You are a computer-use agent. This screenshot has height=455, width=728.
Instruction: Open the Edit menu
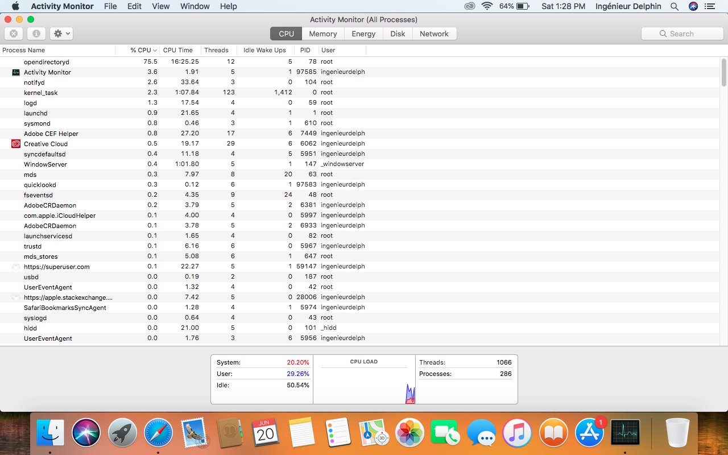[135, 6]
